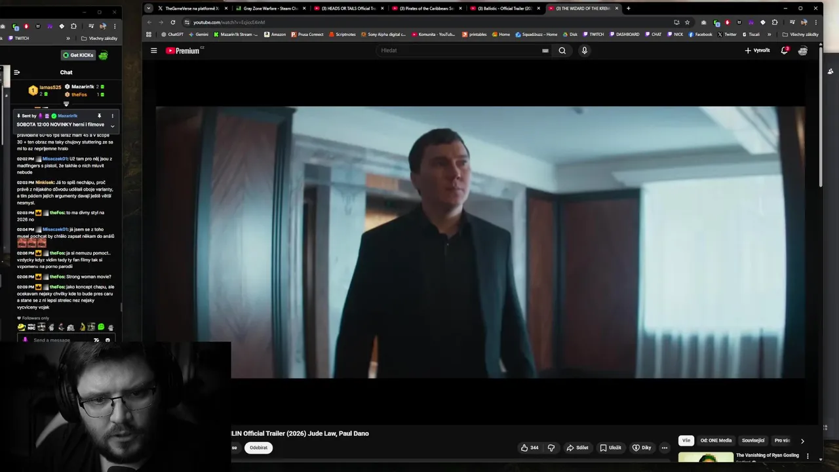Open video options for Vanishing of Ryan Gosling

coord(808,456)
